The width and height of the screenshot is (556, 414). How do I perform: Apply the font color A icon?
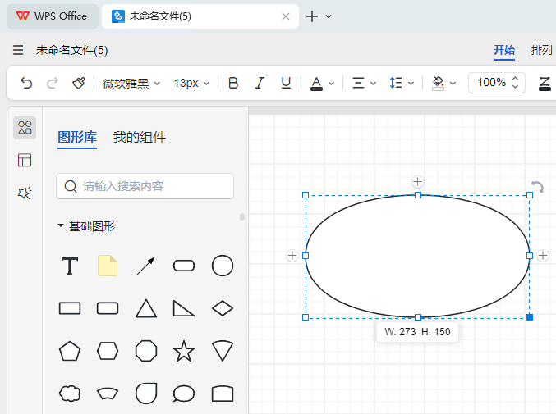pos(316,84)
